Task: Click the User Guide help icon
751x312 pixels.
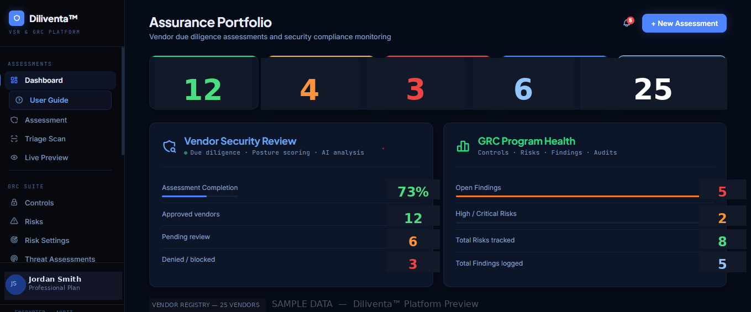Action: coord(19,100)
